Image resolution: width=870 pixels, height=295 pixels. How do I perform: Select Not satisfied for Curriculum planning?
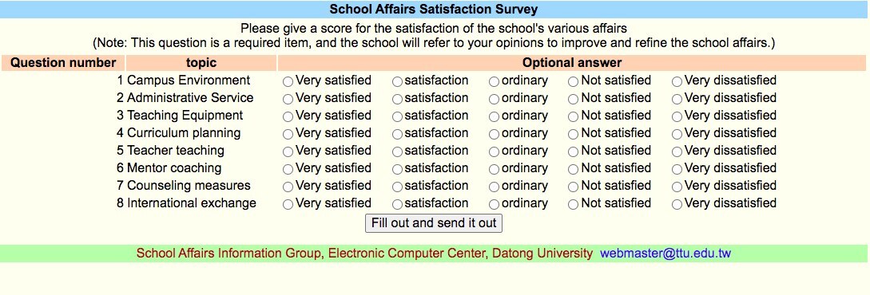pyautogui.click(x=573, y=134)
